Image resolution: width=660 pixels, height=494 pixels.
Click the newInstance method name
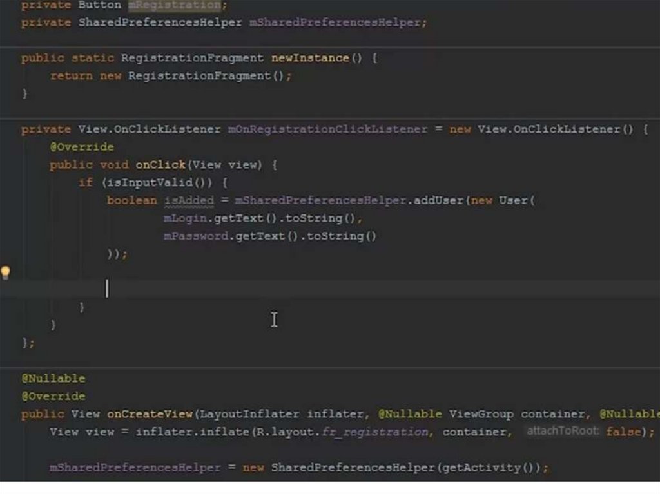click(x=310, y=58)
